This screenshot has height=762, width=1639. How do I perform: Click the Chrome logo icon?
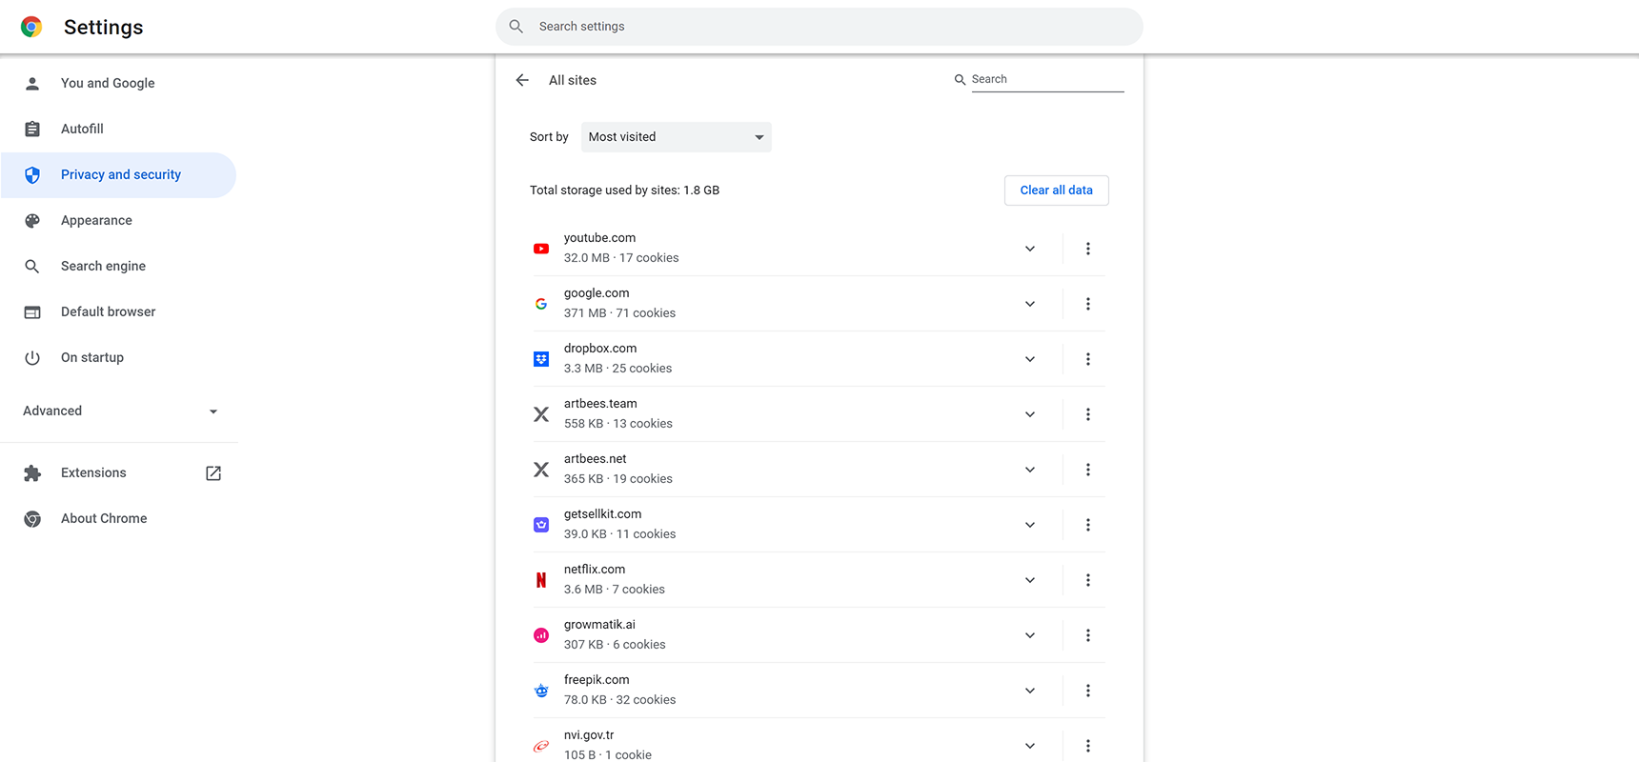[x=31, y=27]
